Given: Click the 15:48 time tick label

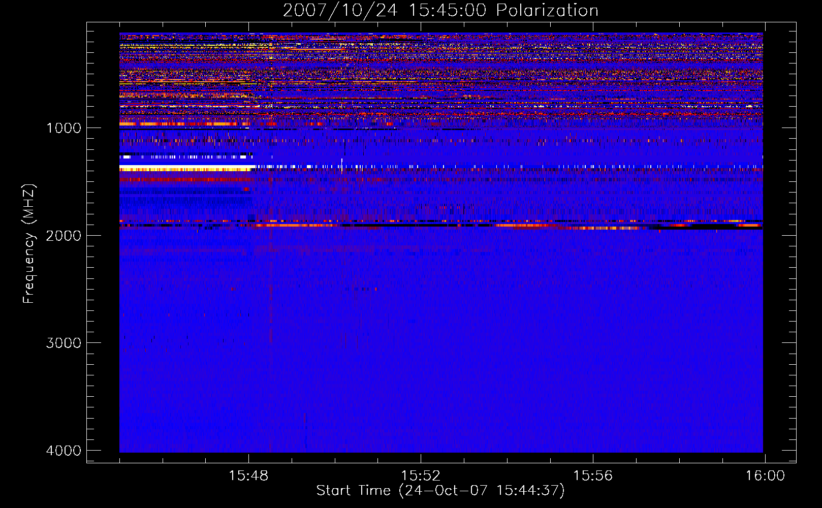Looking at the screenshot, I should pos(248,476).
